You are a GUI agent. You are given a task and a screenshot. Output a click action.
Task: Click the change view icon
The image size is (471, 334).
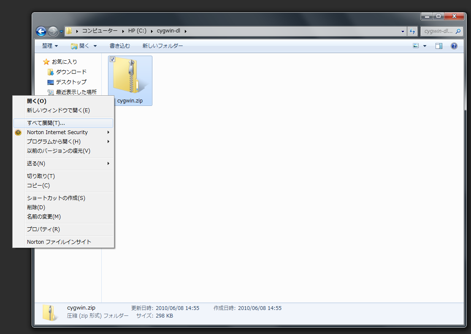point(416,46)
